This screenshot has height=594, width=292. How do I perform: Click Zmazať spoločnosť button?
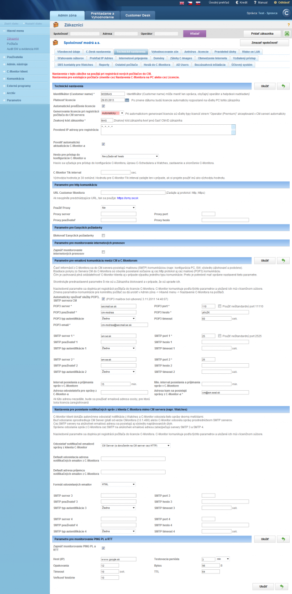(x=265, y=42)
